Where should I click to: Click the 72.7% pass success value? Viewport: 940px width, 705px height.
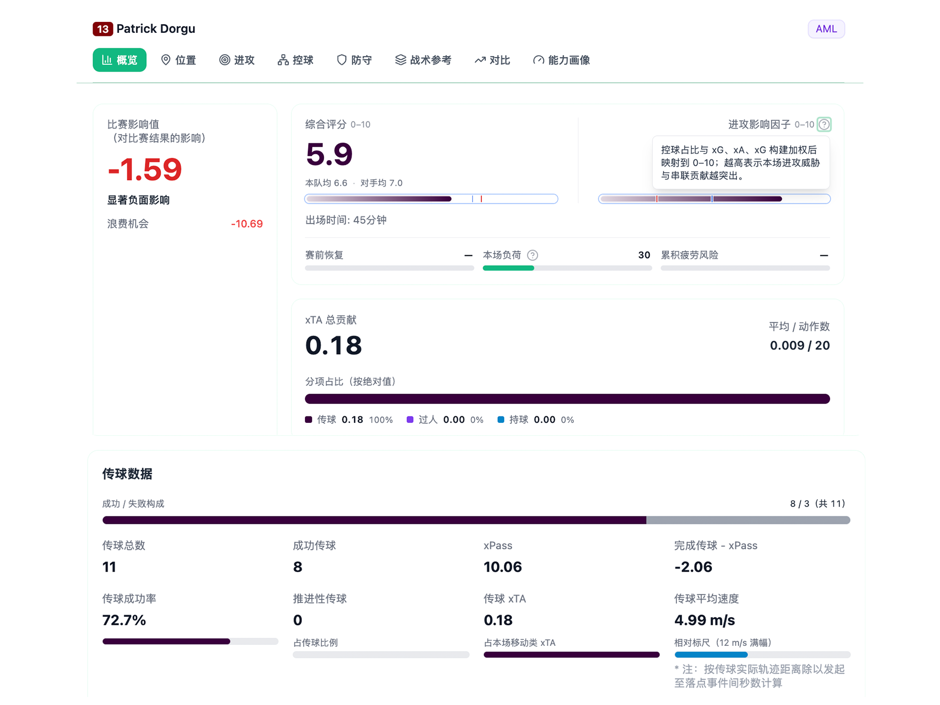124,620
